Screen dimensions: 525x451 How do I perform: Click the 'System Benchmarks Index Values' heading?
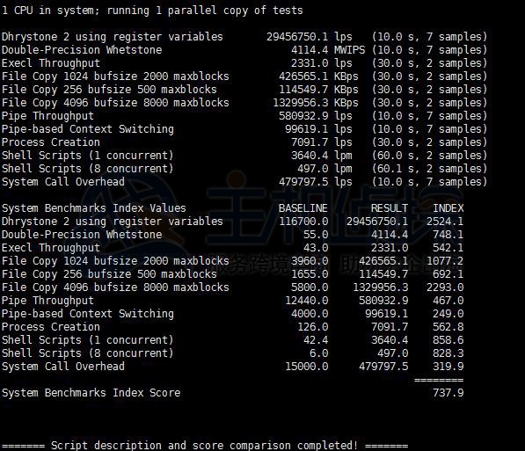click(94, 208)
